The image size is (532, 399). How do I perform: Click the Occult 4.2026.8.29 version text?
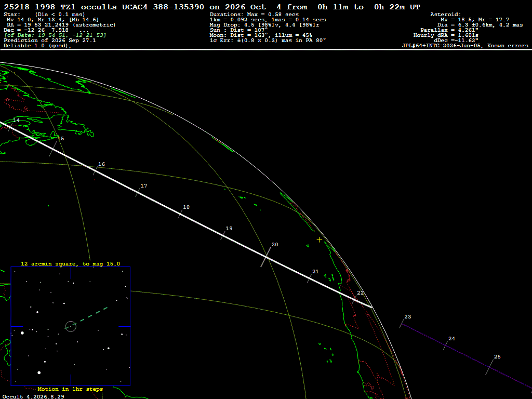33,396
